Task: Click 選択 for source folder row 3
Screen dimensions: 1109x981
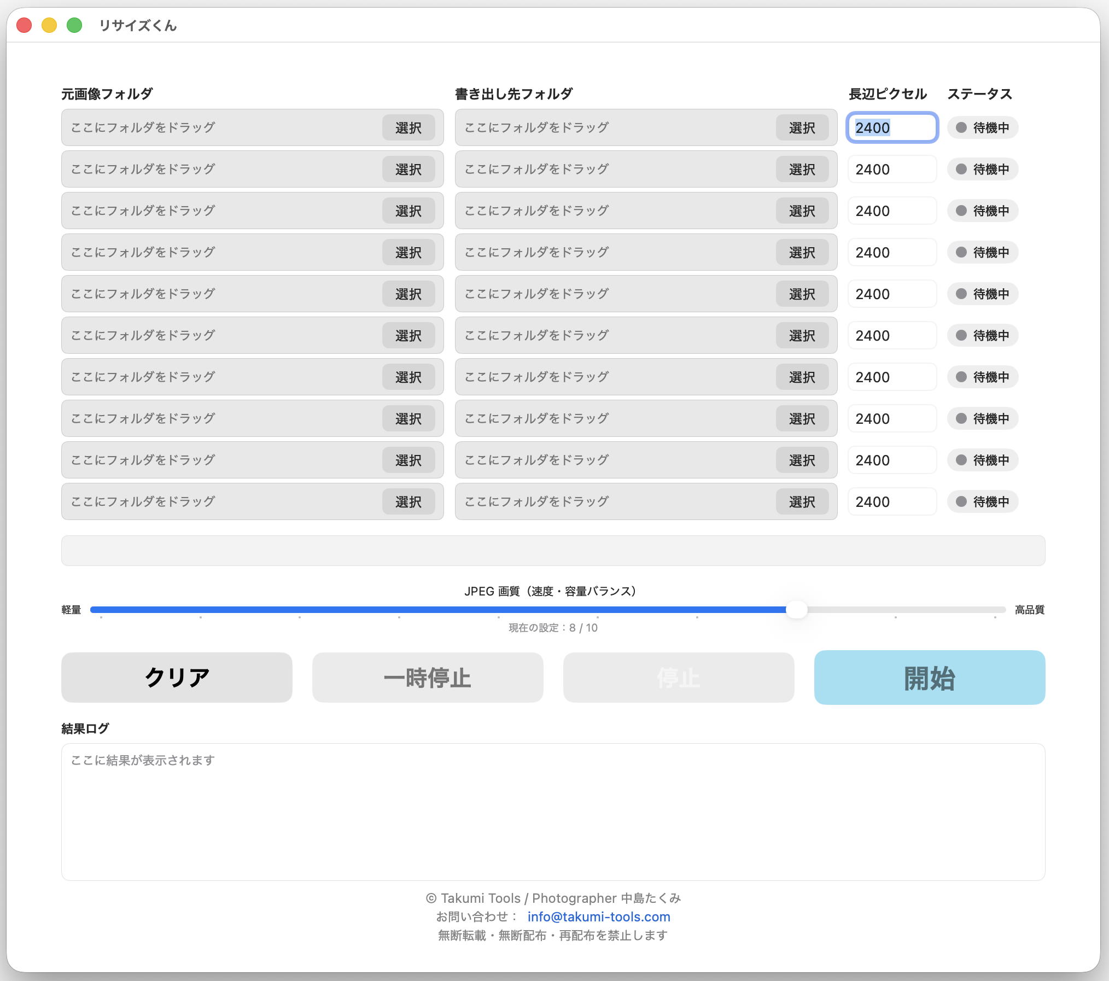Action: pos(408,211)
